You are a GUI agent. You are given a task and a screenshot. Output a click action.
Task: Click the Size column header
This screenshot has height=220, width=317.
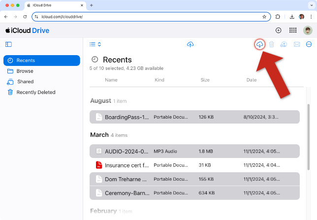click(205, 80)
